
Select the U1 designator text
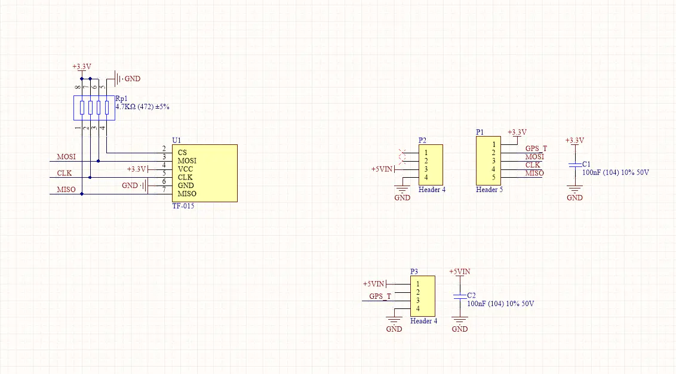[176, 140]
